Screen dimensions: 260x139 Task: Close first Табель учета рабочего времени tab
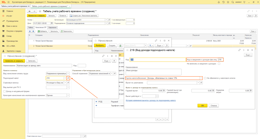click(29, 6)
